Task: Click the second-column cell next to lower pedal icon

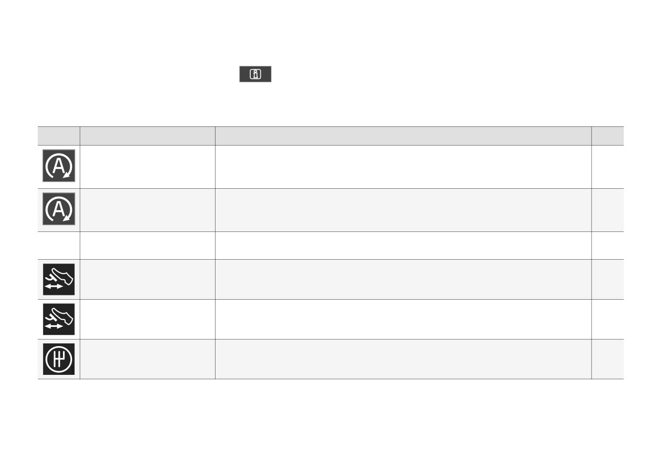Action: click(148, 319)
